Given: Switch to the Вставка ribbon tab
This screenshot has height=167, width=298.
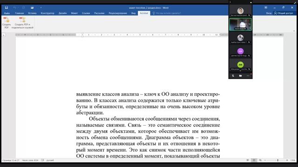Looking at the screenshot, I should [x=32, y=13].
